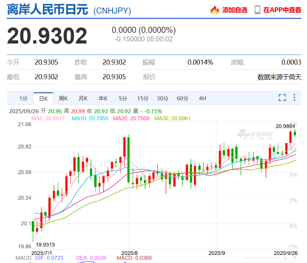Click the phone icon beside 在APP中查看
This screenshot has width=307, height=263.
(x=257, y=10)
